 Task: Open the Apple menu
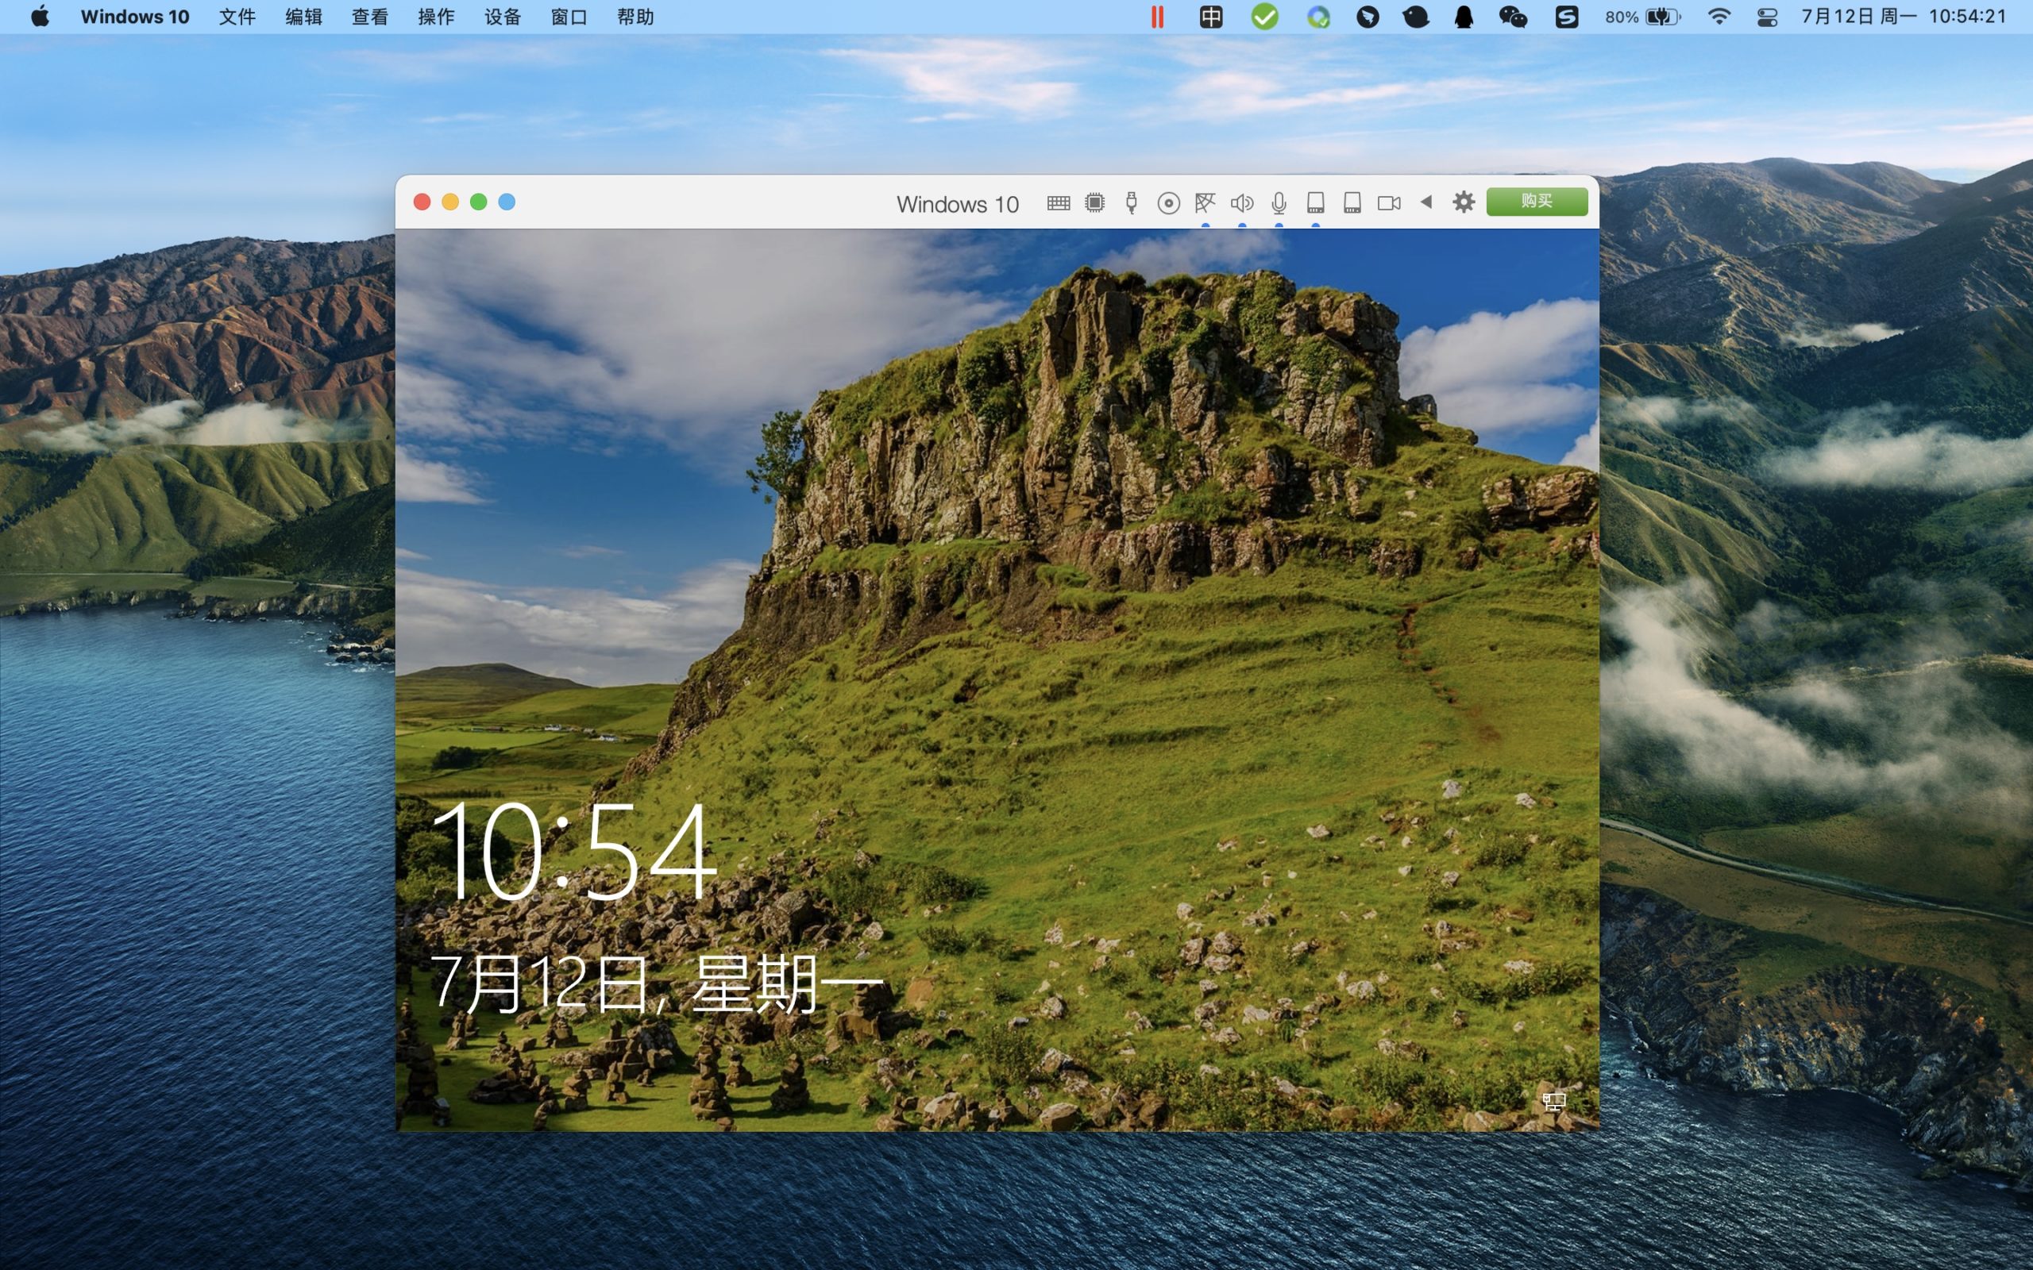click(40, 17)
